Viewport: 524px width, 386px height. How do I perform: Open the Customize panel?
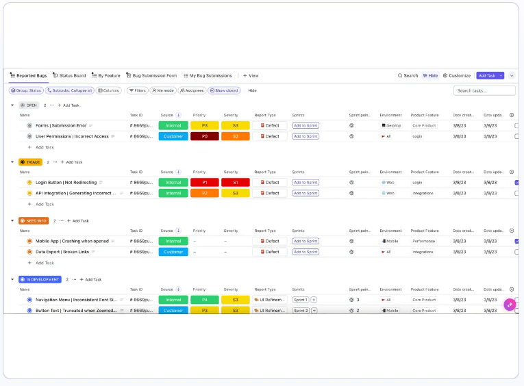456,75
